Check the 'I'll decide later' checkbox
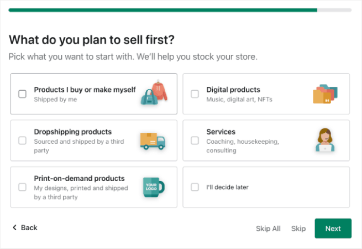The width and height of the screenshot is (362, 249). (195, 187)
